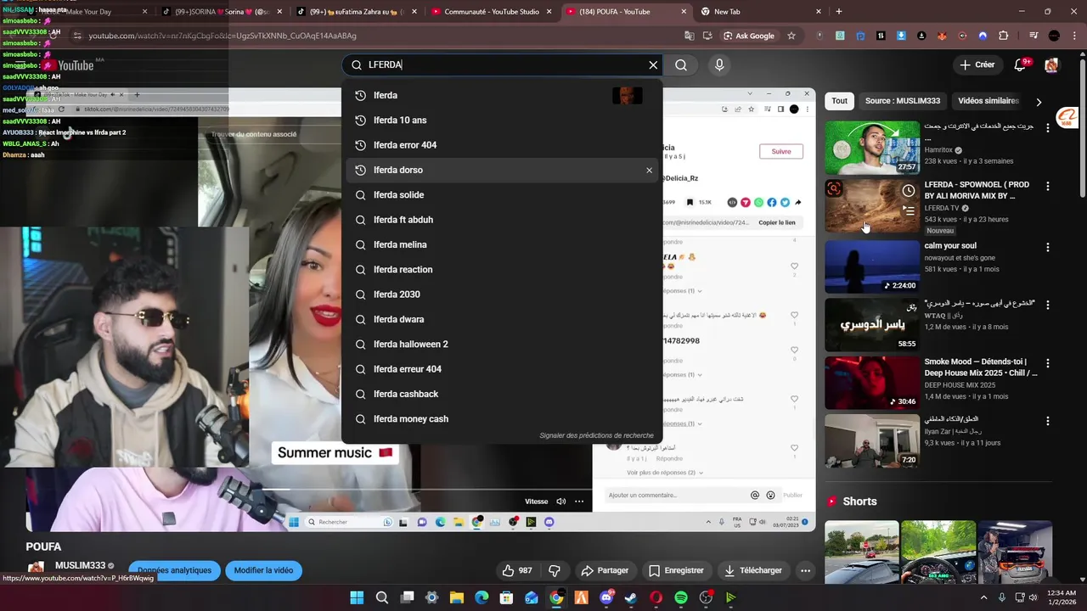Open Windows Settings gear from taskbar
Viewport: 1087px width, 611px height.
[431, 597]
